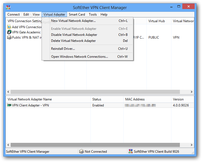Click the VPN Client Adapter network card icon

9,105
